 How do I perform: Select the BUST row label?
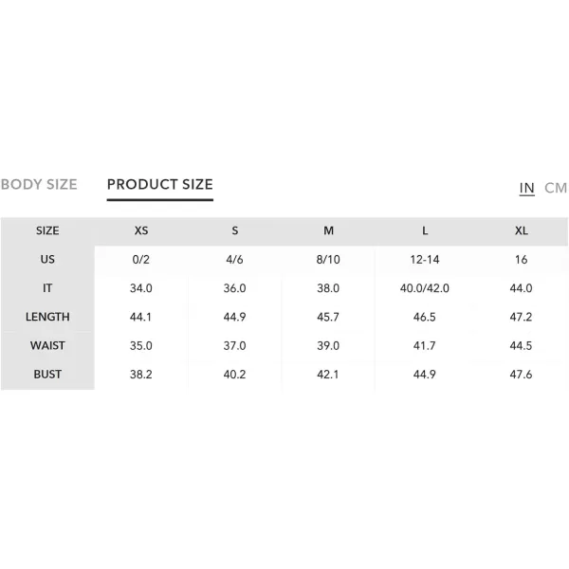pyautogui.click(x=47, y=375)
